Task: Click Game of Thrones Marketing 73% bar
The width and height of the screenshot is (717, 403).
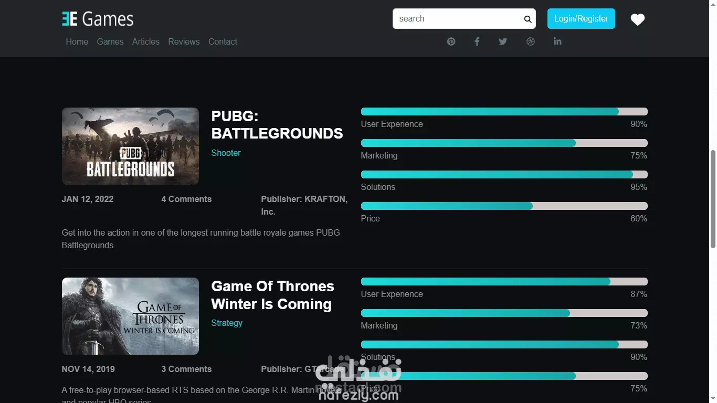Action: 504,313
